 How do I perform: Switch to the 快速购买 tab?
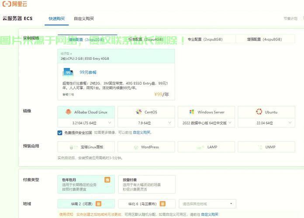tap(57, 19)
